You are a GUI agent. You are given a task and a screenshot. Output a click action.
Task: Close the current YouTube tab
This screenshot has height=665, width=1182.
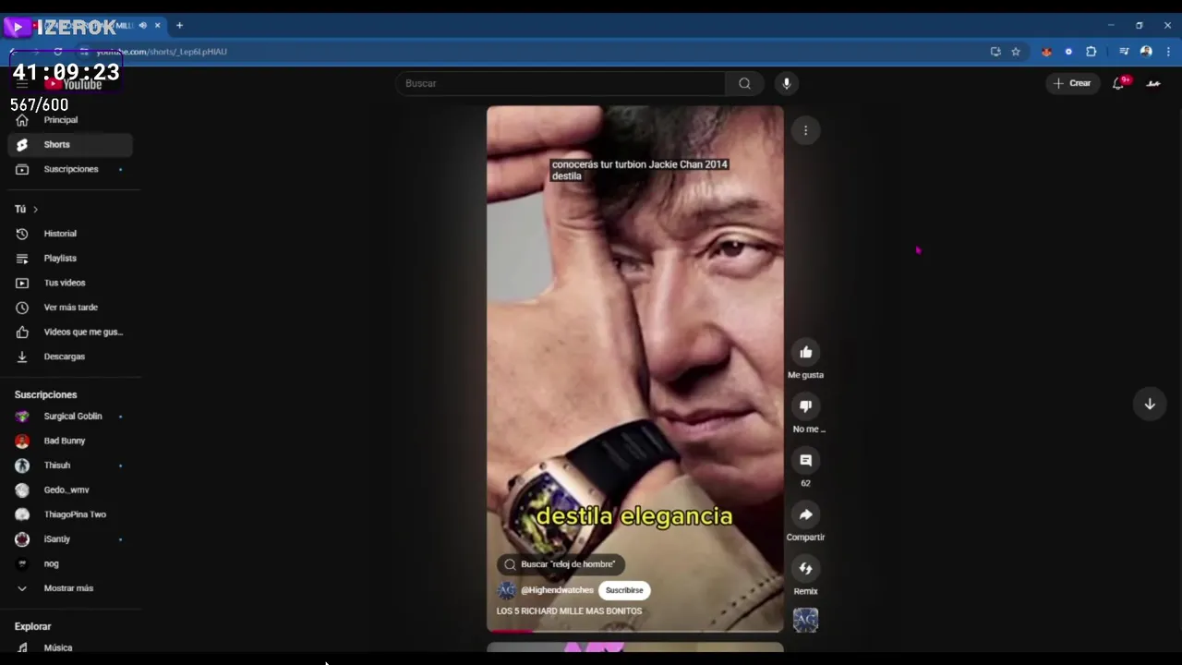click(158, 25)
